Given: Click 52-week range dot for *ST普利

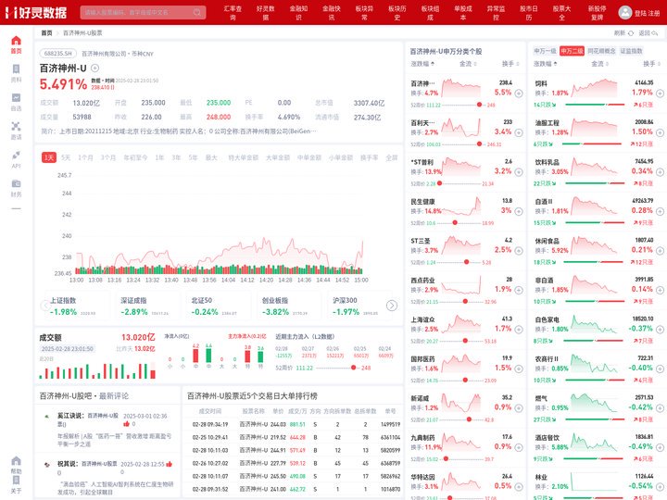Looking at the screenshot, I should (x=439, y=183).
